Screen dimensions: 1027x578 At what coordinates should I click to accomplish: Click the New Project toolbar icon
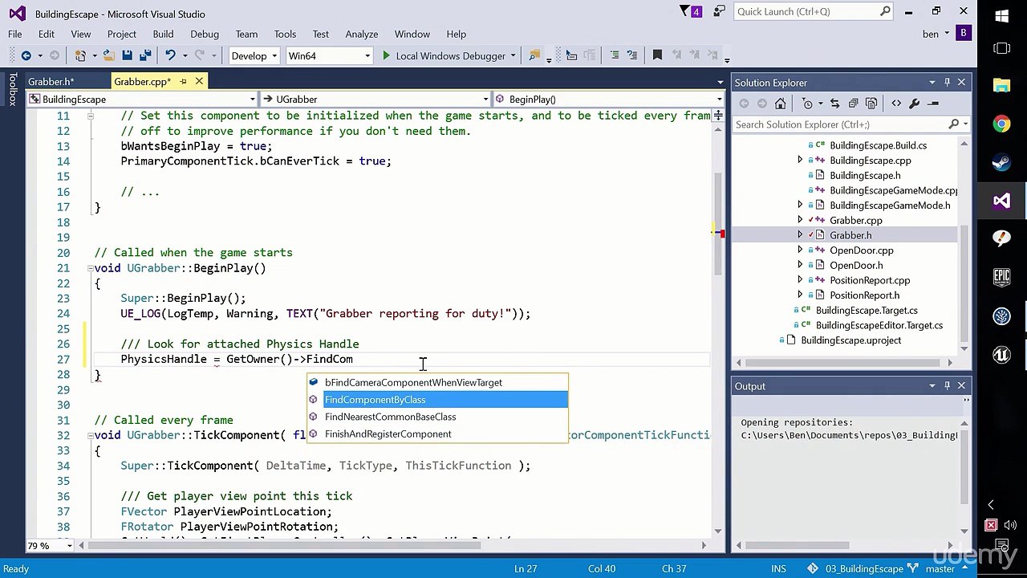(80, 55)
